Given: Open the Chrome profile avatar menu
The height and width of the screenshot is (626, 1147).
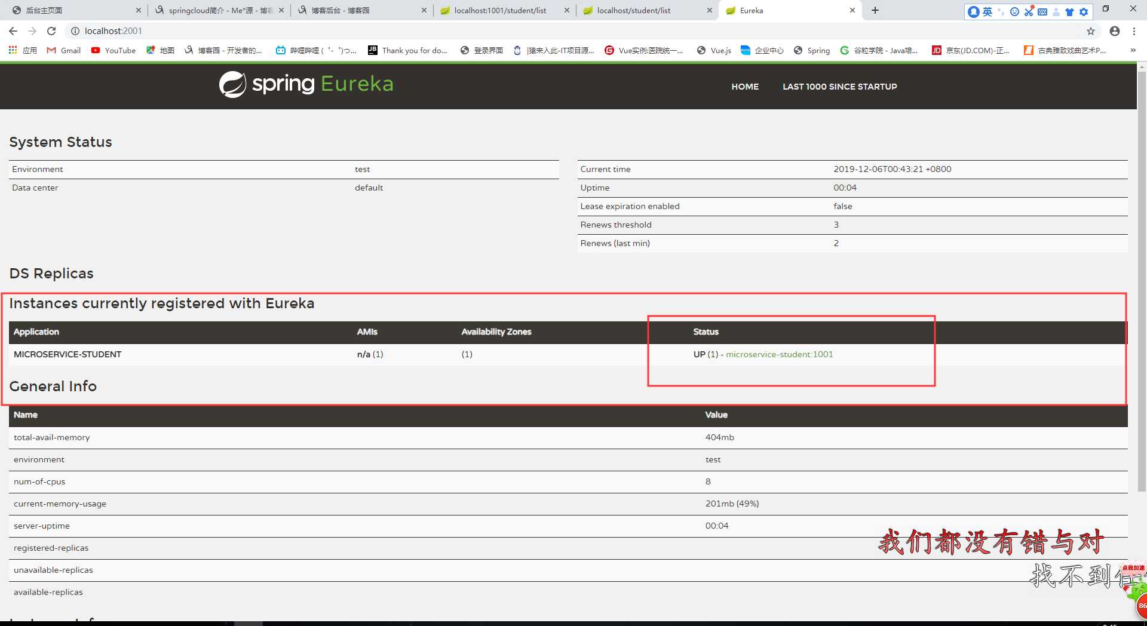Looking at the screenshot, I should [1115, 31].
